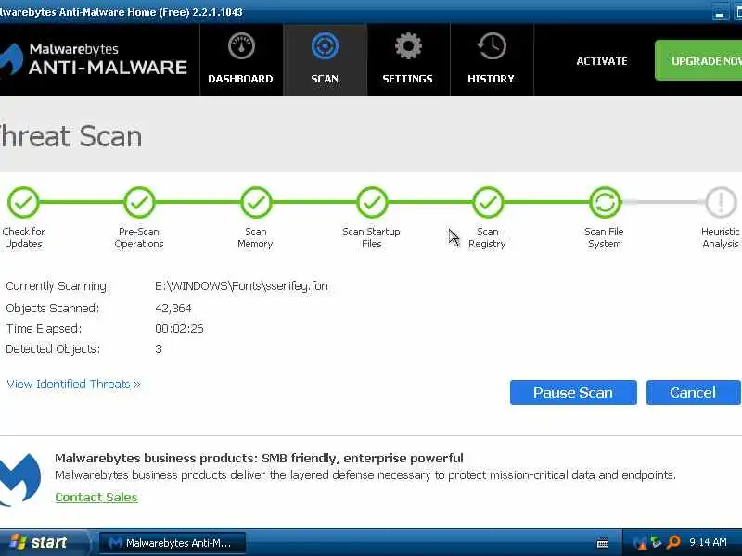Click the Pre-Scan Operations step checkmark
The image size is (742, 556).
coord(139,202)
